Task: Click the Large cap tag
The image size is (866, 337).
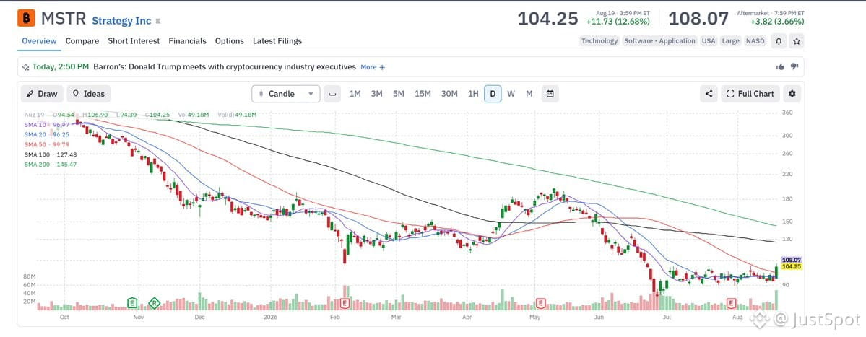Action: coord(730,41)
